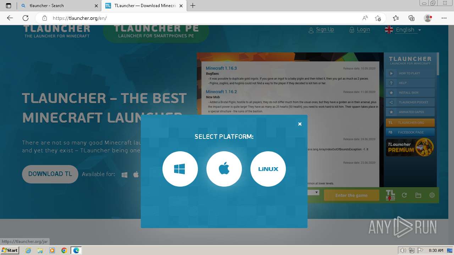Reload the current page
Image resolution: width=454 pixels, height=255 pixels.
tap(26, 18)
